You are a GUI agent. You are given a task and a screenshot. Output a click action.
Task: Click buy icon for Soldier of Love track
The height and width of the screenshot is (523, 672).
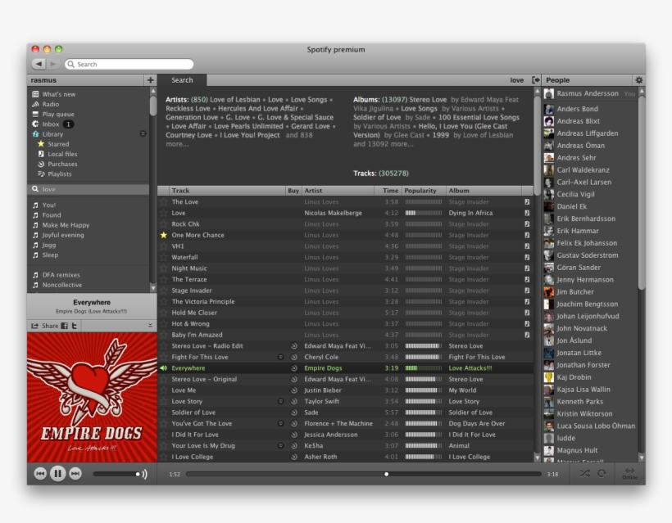[294, 413]
